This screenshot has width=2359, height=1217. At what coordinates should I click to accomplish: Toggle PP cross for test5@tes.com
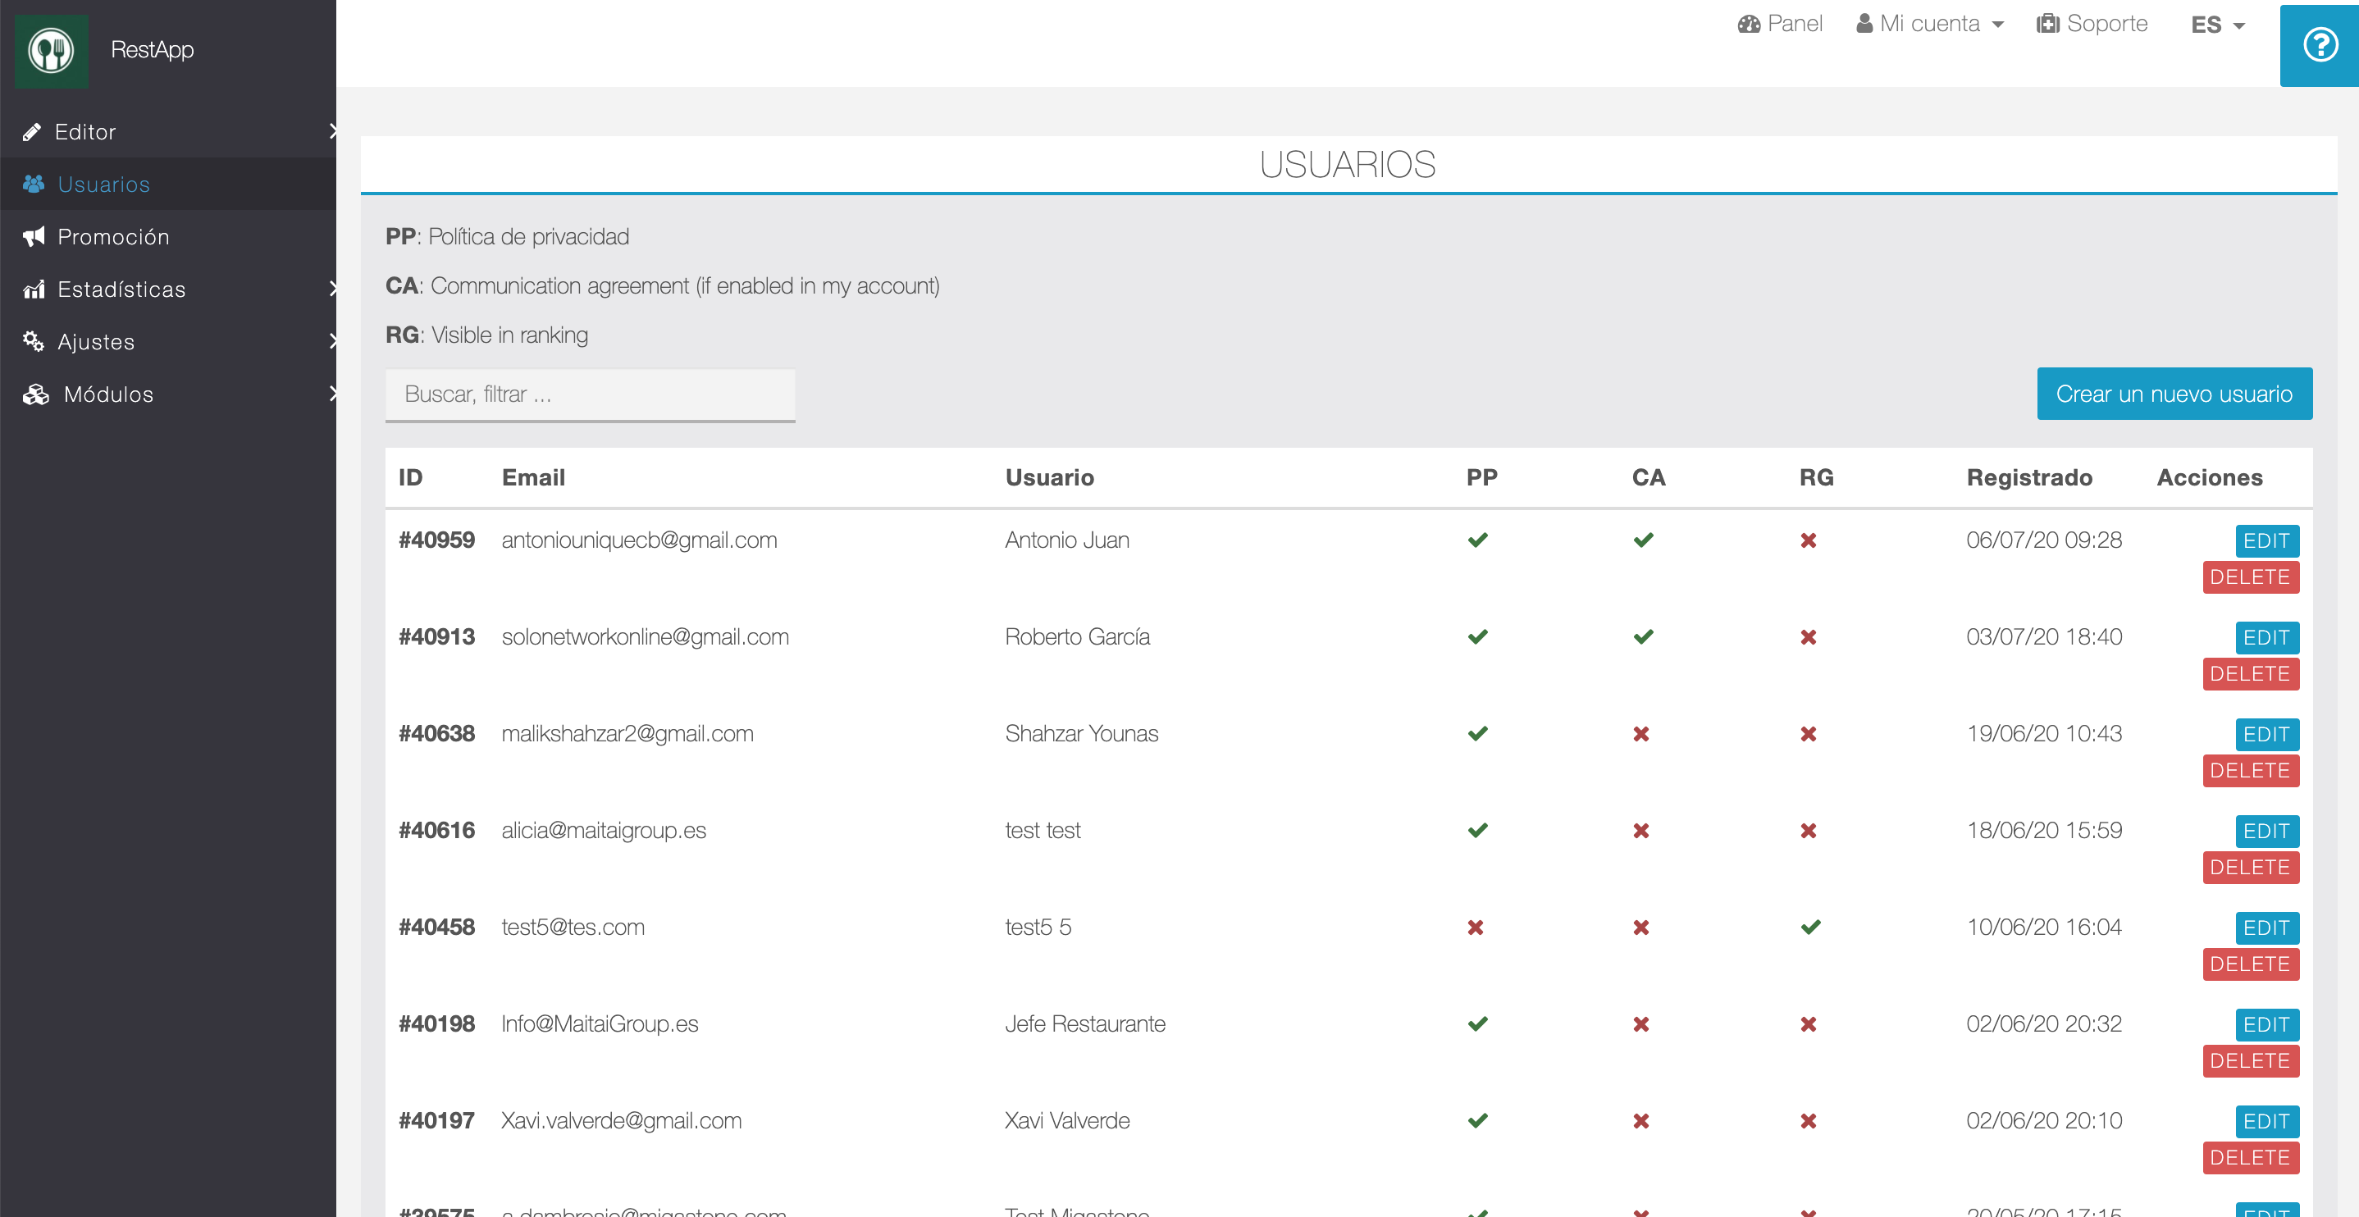coord(1476,928)
